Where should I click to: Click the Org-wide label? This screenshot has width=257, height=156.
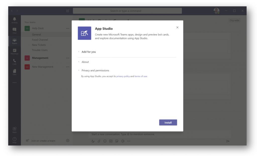pyautogui.click(x=234, y=20)
